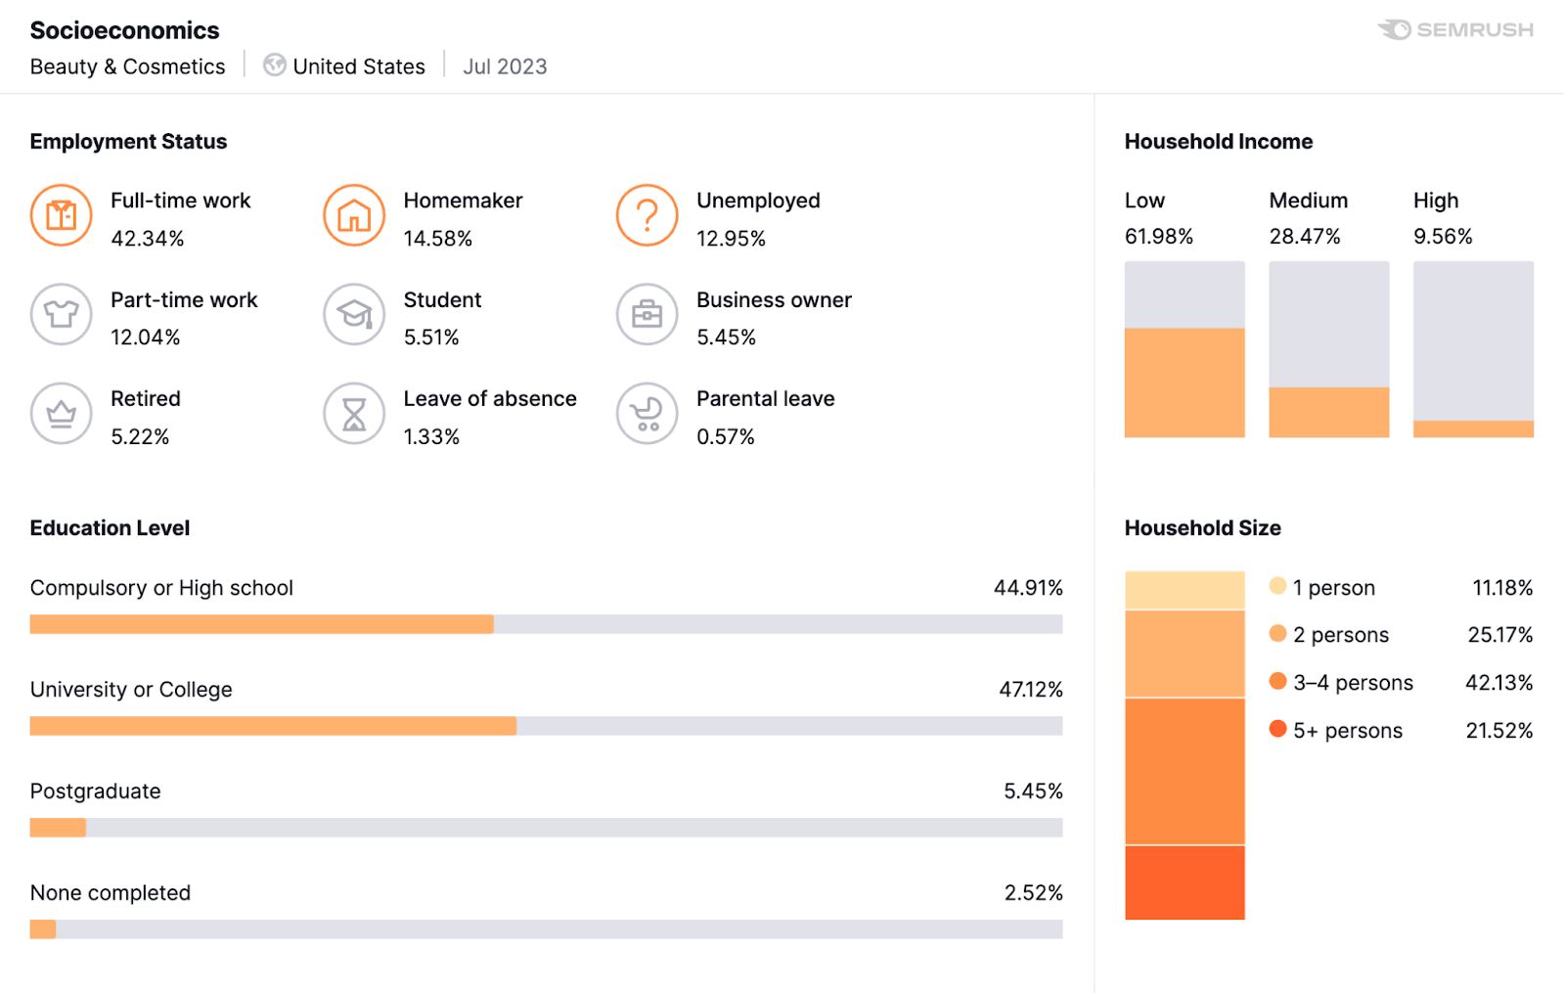Open the Beauty & Cosmetics category selector
Image resolution: width=1565 pixels, height=993 pixels.
126,66
